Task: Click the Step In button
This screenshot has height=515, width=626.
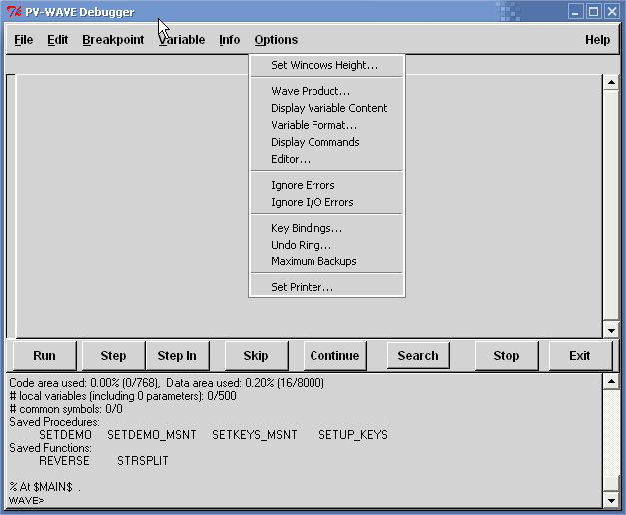Action: pyautogui.click(x=177, y=355)
